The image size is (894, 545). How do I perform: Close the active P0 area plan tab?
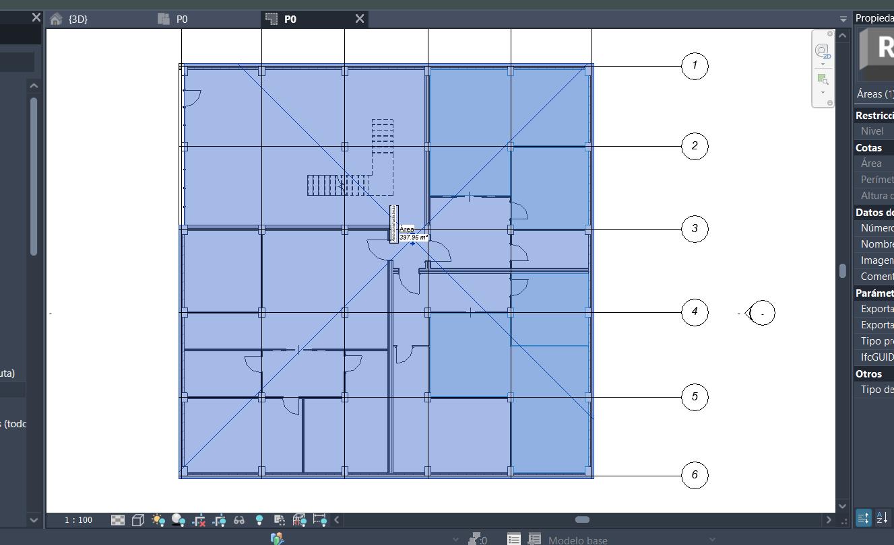[x=360, y=19]
